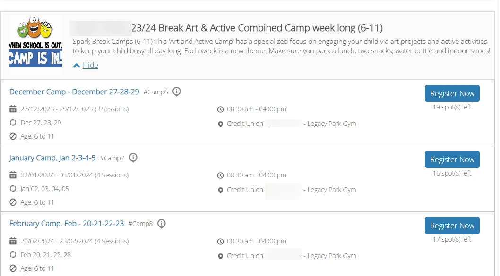This screenshot has height=276, width=500.
Task: Click recurrence icon beside Jan 02, 03, 04, 05
Action: click(13, 189)
